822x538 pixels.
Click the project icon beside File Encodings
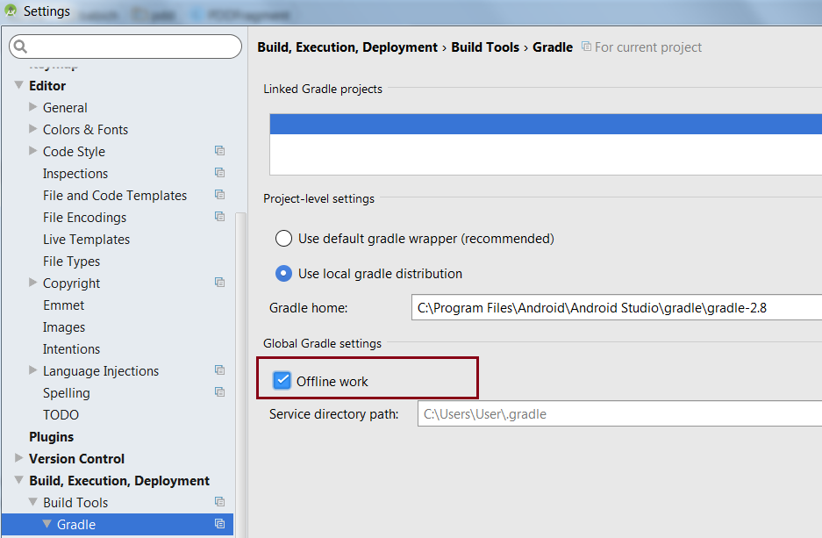click(219, 217)
